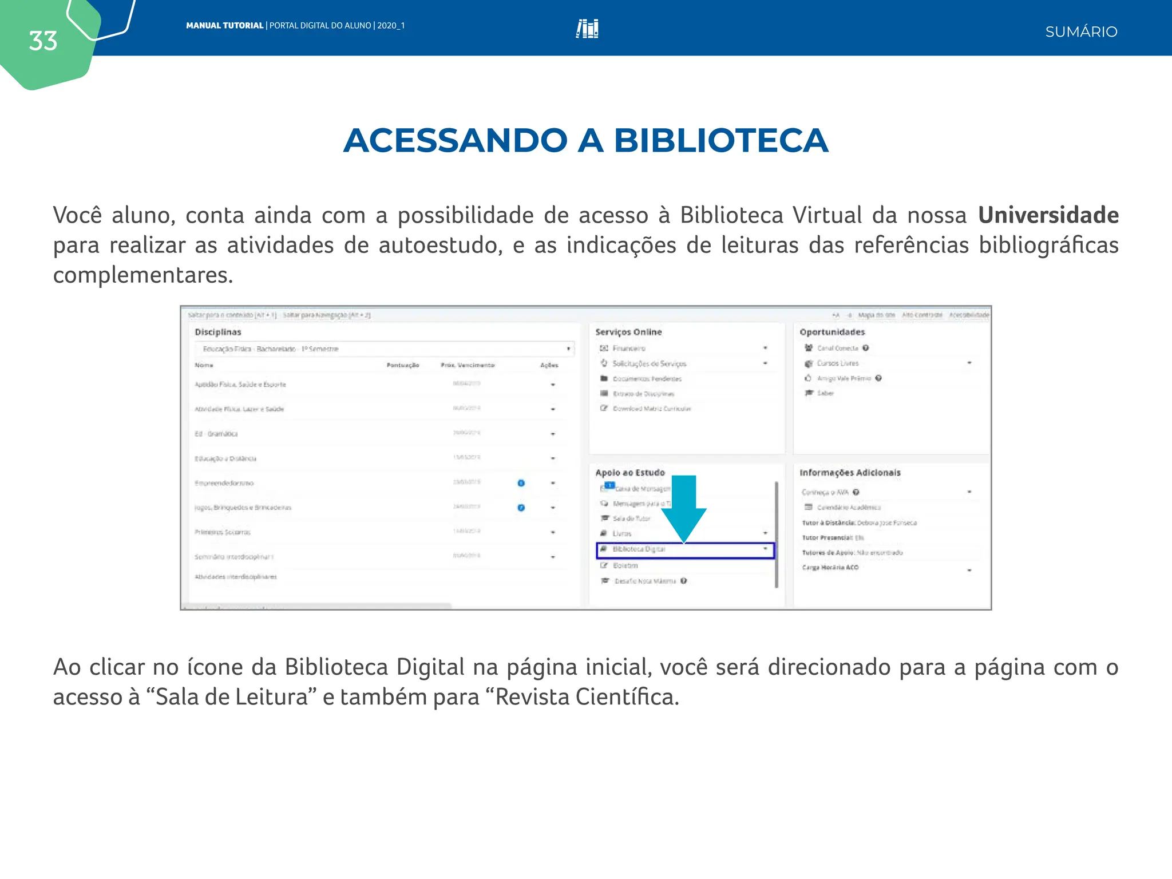Open actions arrow for Seminário Interdisciplinar I
Viewport: 1172px width, 879px height.
coord(553,557)
